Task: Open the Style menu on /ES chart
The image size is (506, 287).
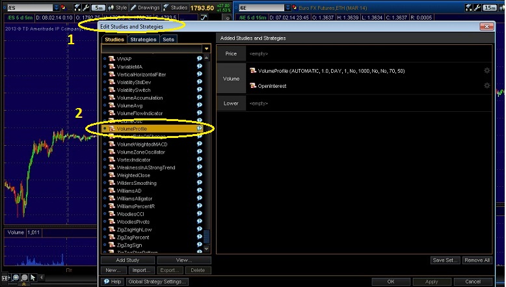Action: click(118, 7)
